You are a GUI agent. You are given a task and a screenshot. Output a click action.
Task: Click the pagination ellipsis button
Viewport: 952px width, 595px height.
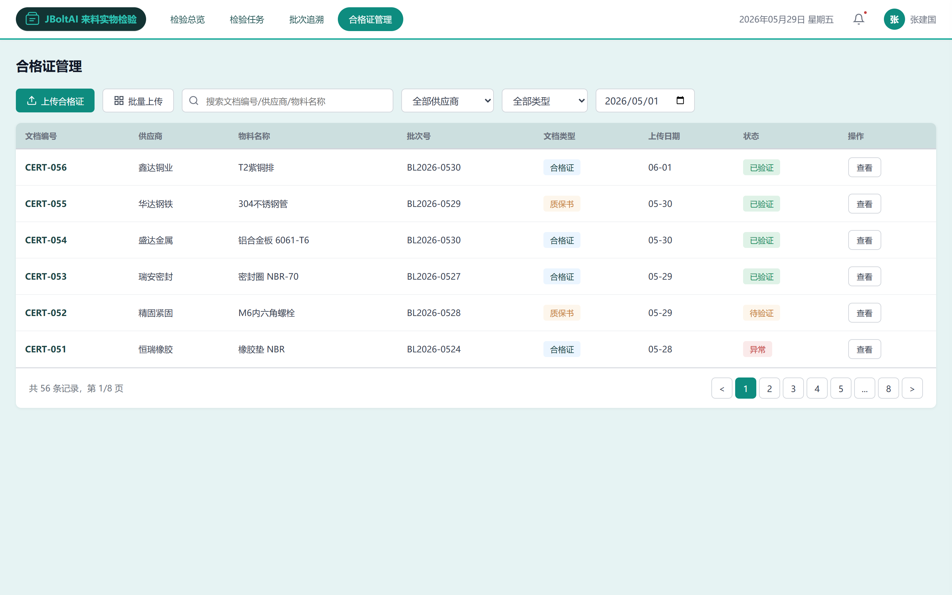pos(865,388)
